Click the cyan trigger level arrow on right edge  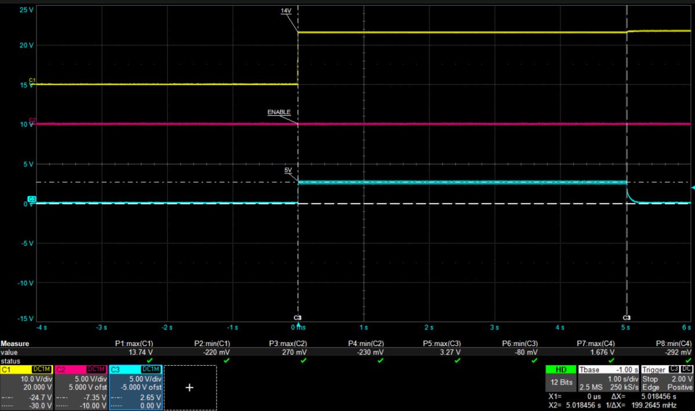tap(692, 188)
